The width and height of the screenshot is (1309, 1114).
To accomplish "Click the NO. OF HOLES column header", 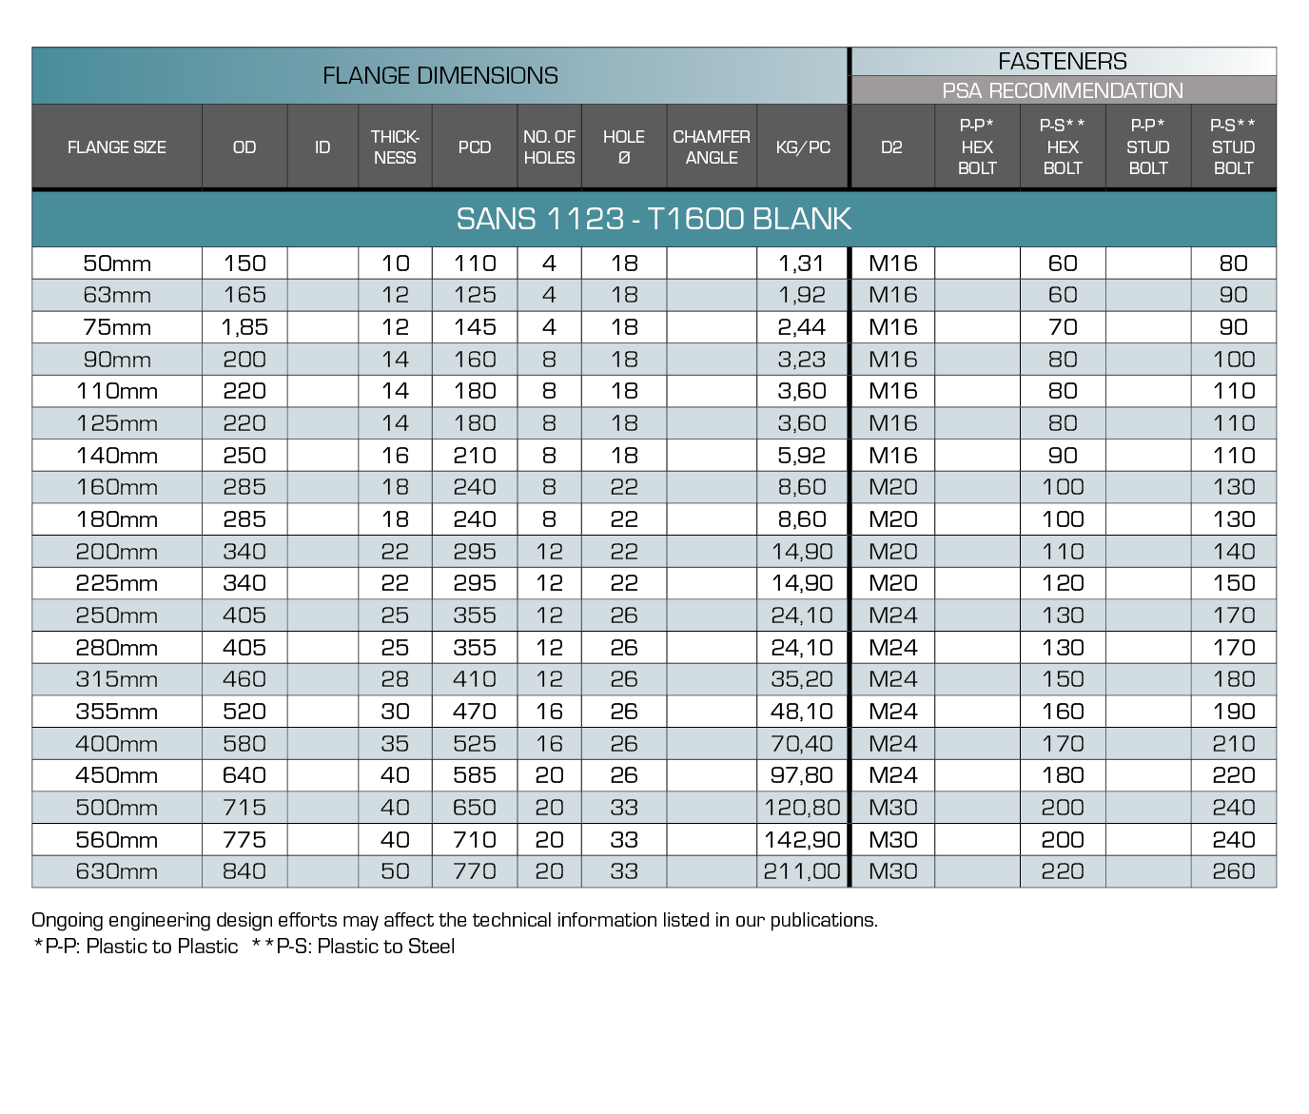I will click(549, 147).
